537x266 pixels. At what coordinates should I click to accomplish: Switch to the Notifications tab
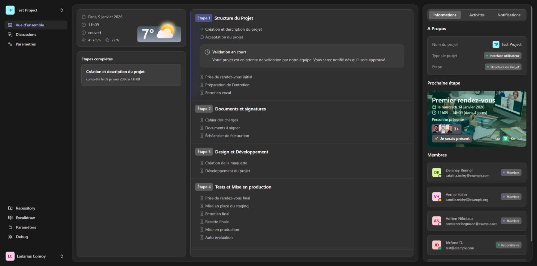point(508,15)
